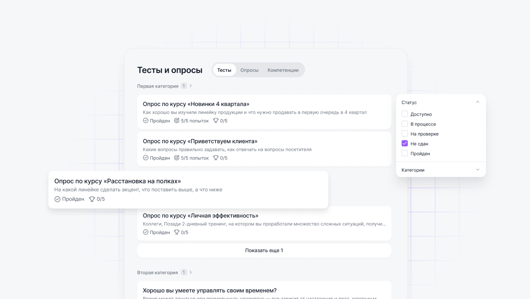Check the Доступно status filter
530x299 pixels.
point(405,114)
